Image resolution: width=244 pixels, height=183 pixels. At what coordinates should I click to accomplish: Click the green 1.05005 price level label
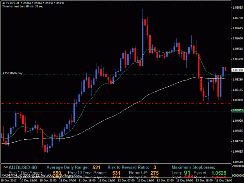point(237,110)
